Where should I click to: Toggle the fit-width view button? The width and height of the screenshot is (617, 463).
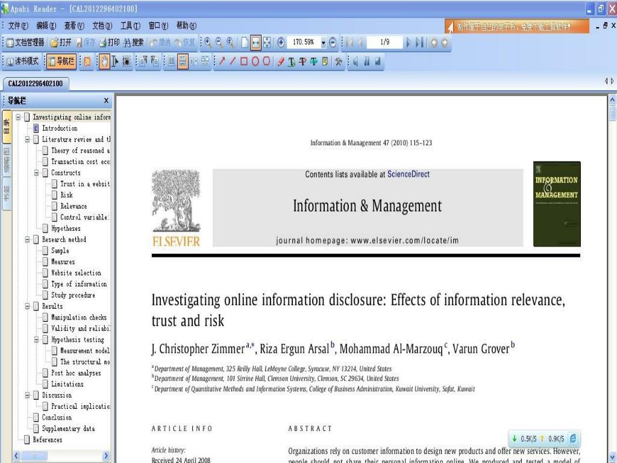pos(255,43)
